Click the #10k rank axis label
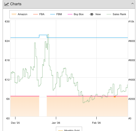Screen dimensions: 138x131 131,22
